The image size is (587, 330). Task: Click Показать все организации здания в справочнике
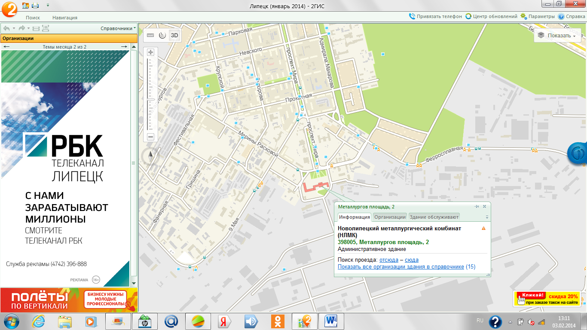pyautogui.click(x=401, y=267)
